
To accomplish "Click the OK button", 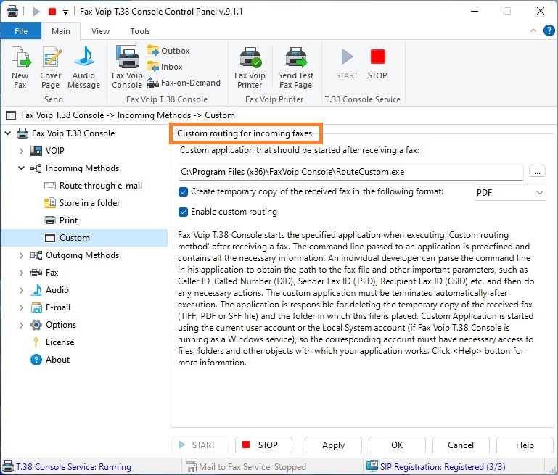I will [397, 445].
